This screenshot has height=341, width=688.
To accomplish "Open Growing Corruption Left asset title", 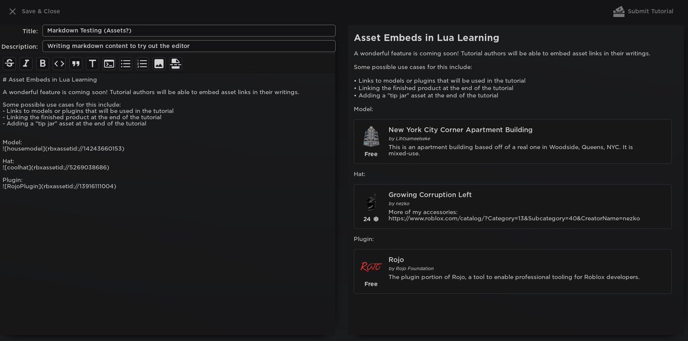I will pos(430,195).
